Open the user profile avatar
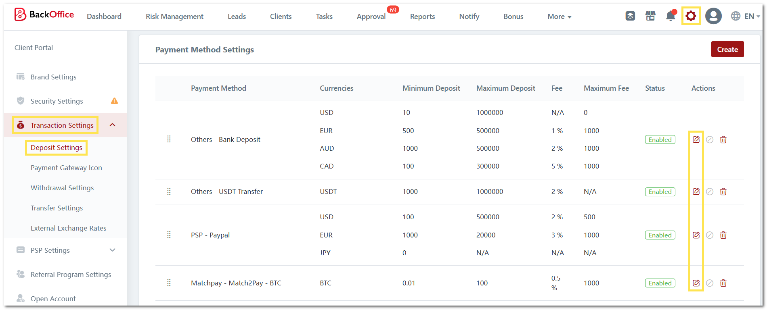The width and height of the screenshot is (767, 310). click(x=713, y=16)
